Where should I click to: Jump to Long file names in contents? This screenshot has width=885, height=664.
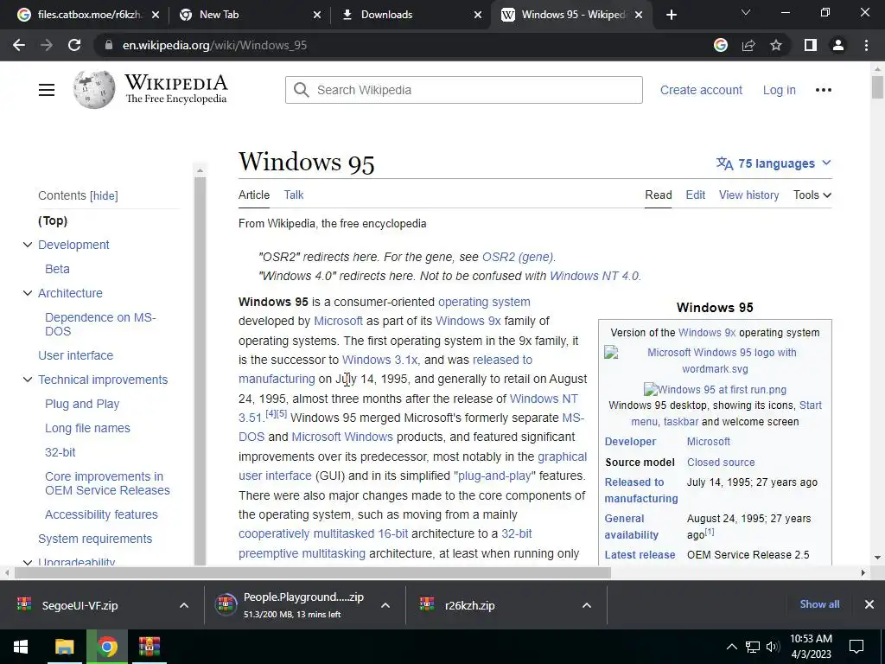(87, 428)
